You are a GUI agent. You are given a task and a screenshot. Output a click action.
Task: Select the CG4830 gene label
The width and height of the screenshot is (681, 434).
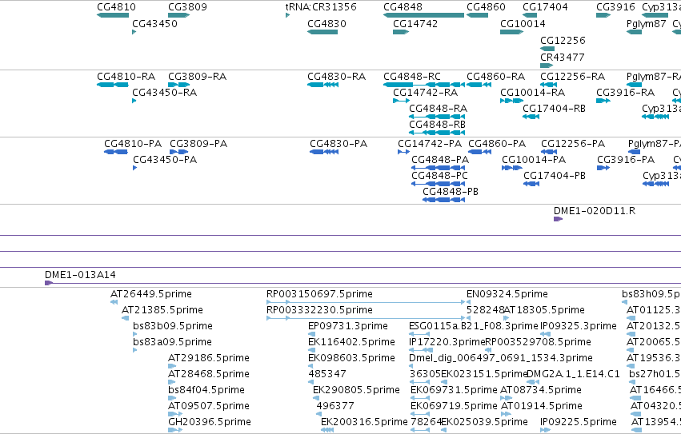click(327, 24)
